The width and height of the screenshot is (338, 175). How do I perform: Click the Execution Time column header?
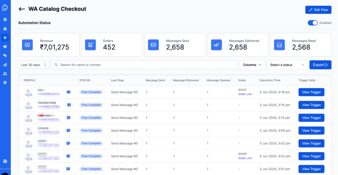pos(270,80)
